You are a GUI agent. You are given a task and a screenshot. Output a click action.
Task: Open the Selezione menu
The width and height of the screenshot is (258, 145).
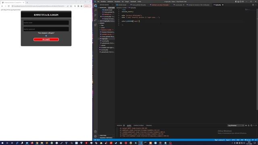click(110, 2)
